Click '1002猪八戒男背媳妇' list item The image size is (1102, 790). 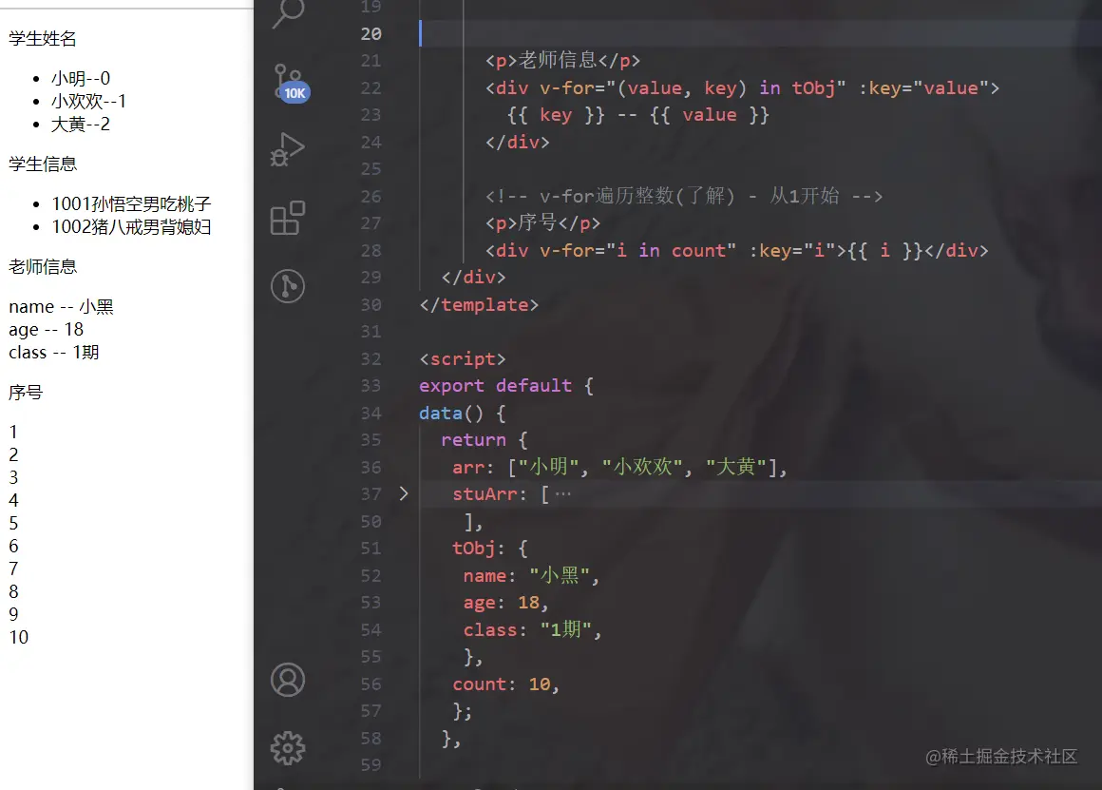click(131, 227)
